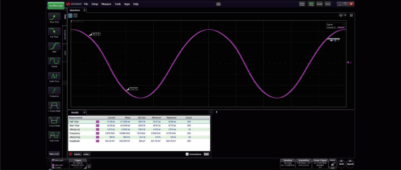Take a screenshot with the camera icon

click(x=218, y=4)
